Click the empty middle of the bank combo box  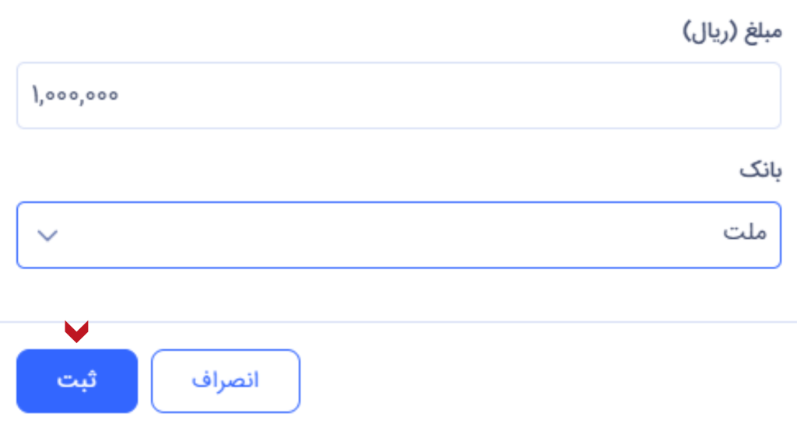tap(389, 235)
